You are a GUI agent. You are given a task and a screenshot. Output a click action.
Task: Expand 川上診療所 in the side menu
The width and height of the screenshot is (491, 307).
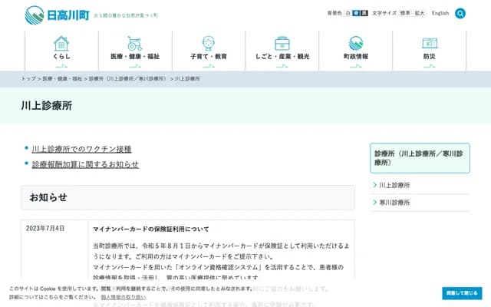pyautogui.click(x=395, y=186)
